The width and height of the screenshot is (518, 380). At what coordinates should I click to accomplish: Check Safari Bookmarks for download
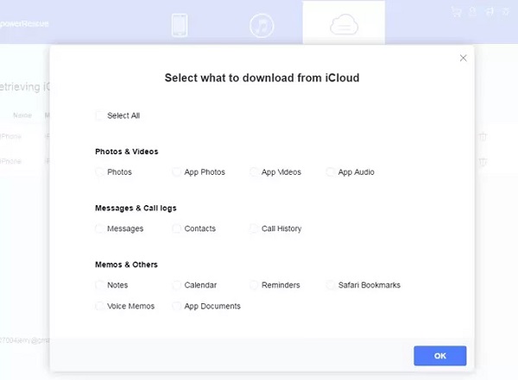pos(331,285)
